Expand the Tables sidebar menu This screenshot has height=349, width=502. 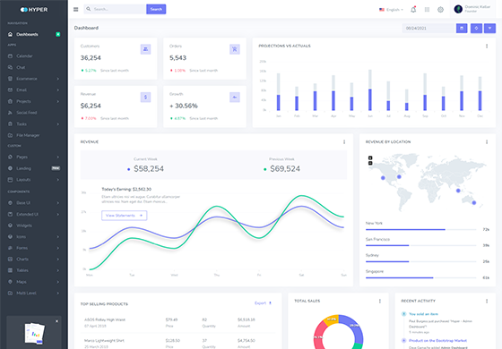pyautogui.click(x=34, y=270)
